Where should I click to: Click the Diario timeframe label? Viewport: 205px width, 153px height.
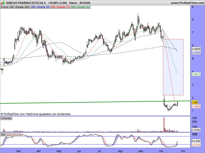click(73, 3)
